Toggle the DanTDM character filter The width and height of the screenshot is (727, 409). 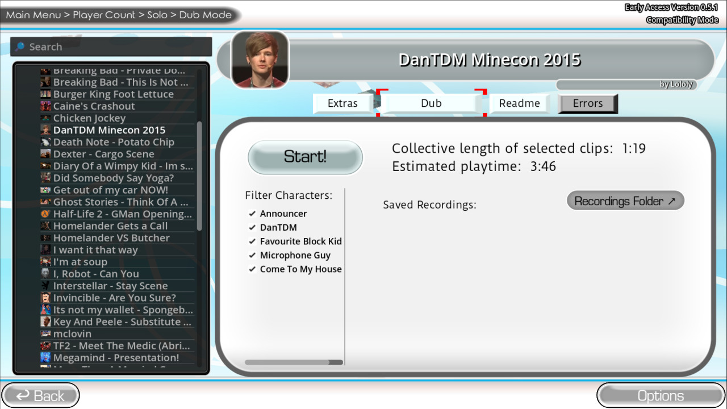tap(252, 227)
